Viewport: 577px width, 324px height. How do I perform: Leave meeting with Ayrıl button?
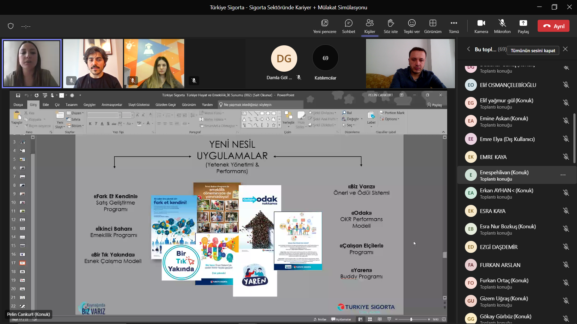[554, 26]
